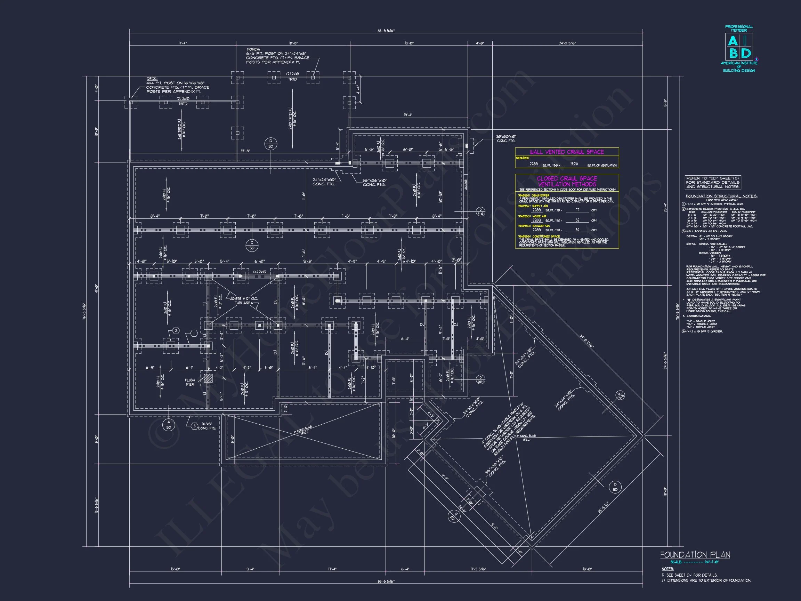Click the underlined PORCH note label
The height and width of the screenshot is (601, 801).
tap(254, 49)
